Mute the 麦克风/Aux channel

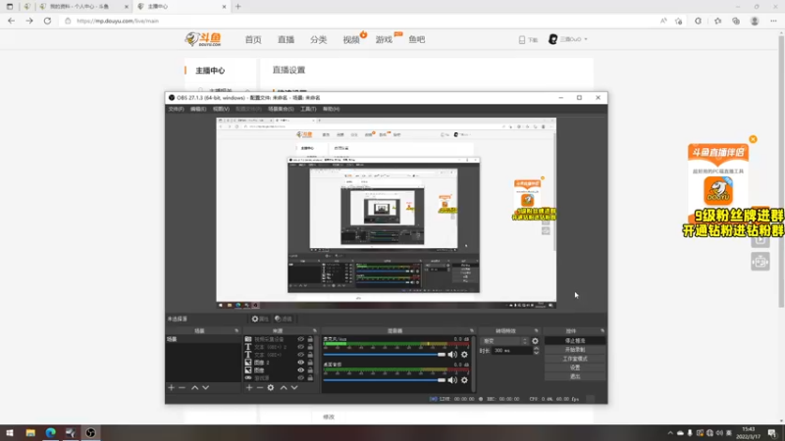click(452, 355)
